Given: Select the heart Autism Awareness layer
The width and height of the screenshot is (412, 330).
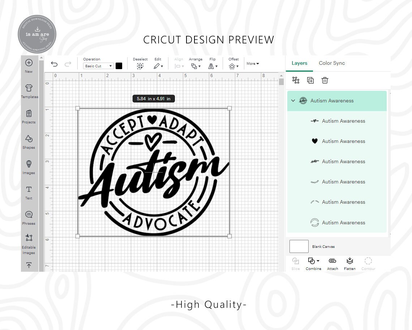Looking at the screenshot, I should coord(337,141).
